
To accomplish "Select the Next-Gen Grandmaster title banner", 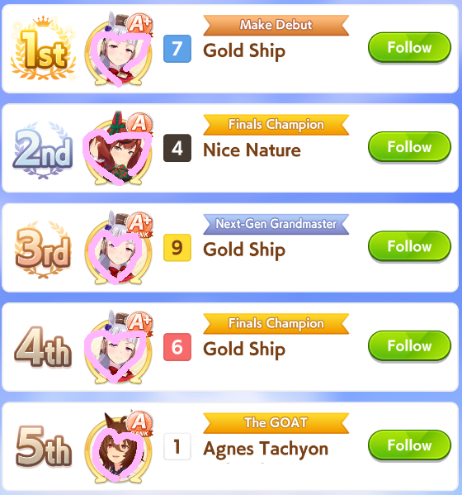I will (x=276, y=224).
